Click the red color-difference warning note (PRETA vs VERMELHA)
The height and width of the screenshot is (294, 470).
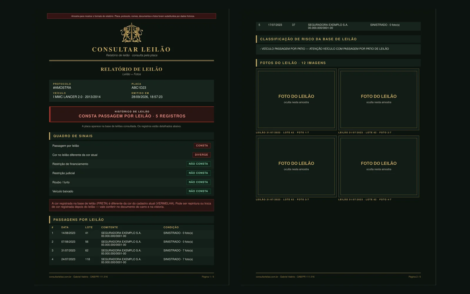(x=132, y=205)
